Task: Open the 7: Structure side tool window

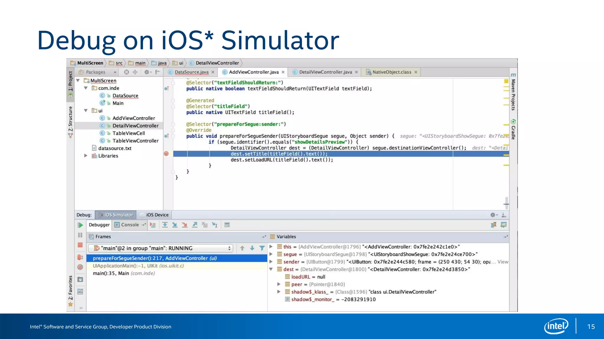Action: pos(70,122)
